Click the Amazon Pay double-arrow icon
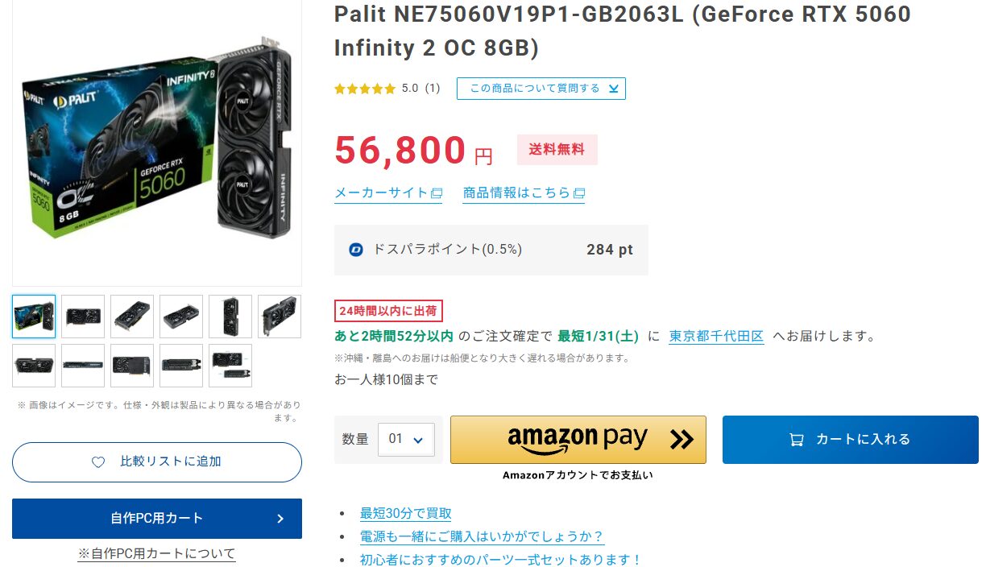Screen dimensions: 986x567 pos(681,440)
